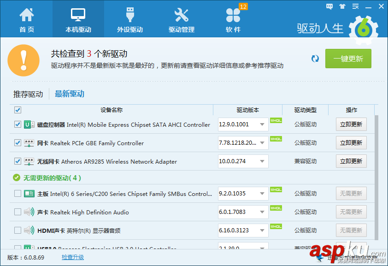Open the 检查升级 link
The image size is (388, 266).
tap(73, 257)
